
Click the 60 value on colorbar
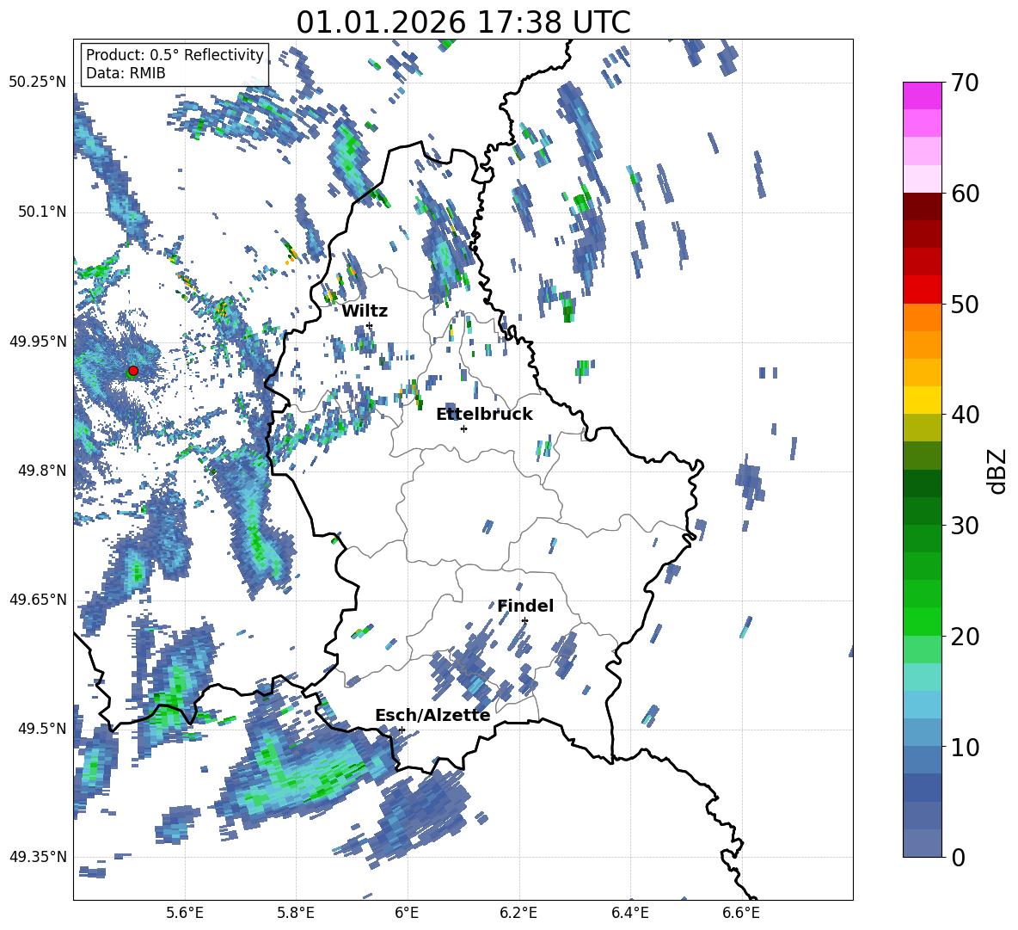965,194
